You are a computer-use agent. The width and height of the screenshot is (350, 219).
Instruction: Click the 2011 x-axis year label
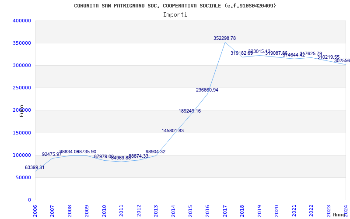[x=121, y=211]
